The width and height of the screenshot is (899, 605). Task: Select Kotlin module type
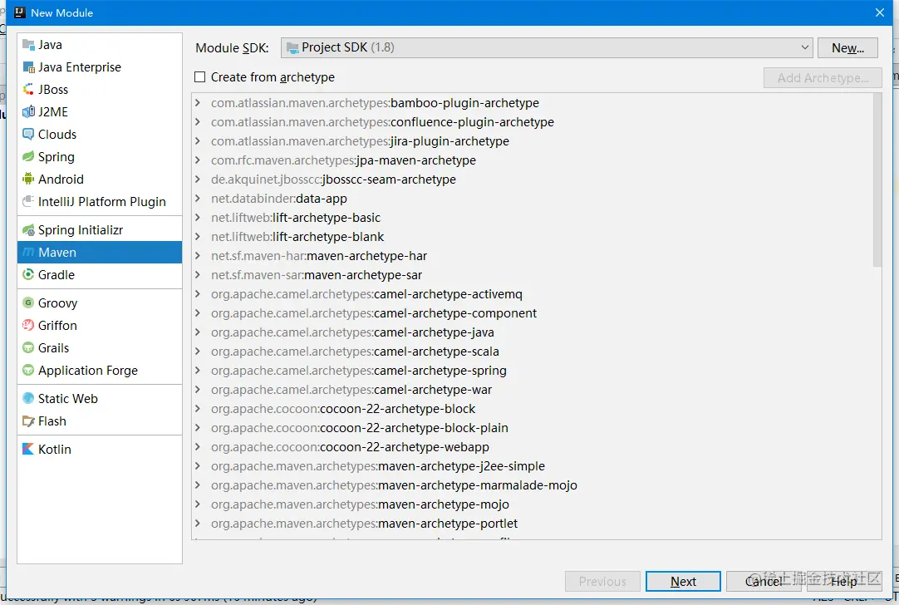point(100,449)
